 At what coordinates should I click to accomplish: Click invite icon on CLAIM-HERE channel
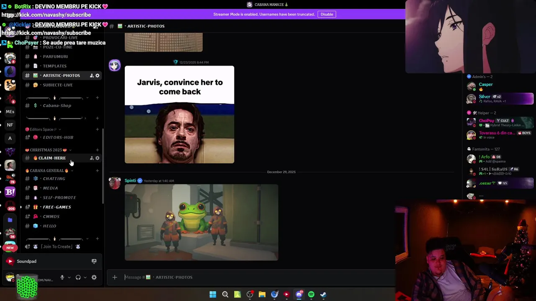91,158
